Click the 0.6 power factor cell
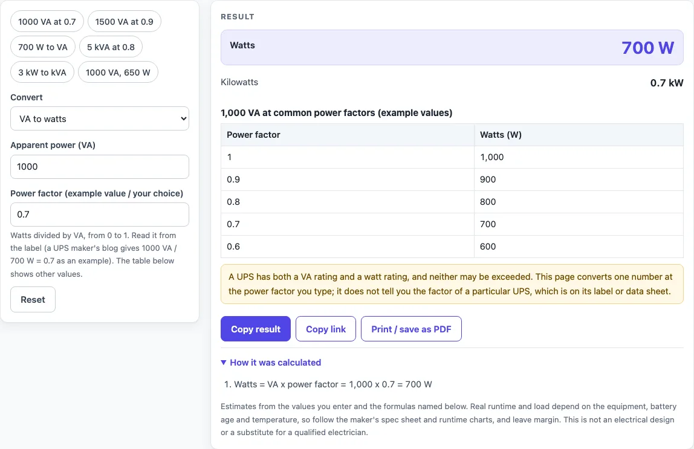Image resolution: width=694 pixels, height=449 pixels. pyautogui.click(x=348, y=247)
